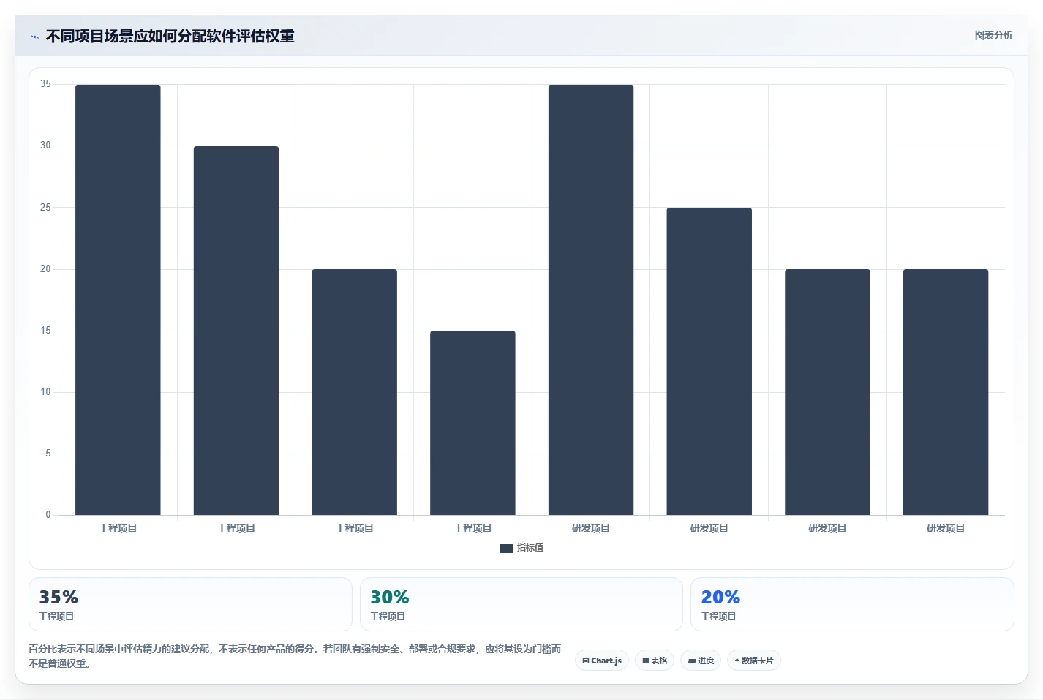Click the 研发项目 bar reaching 35

pos(591,300)
